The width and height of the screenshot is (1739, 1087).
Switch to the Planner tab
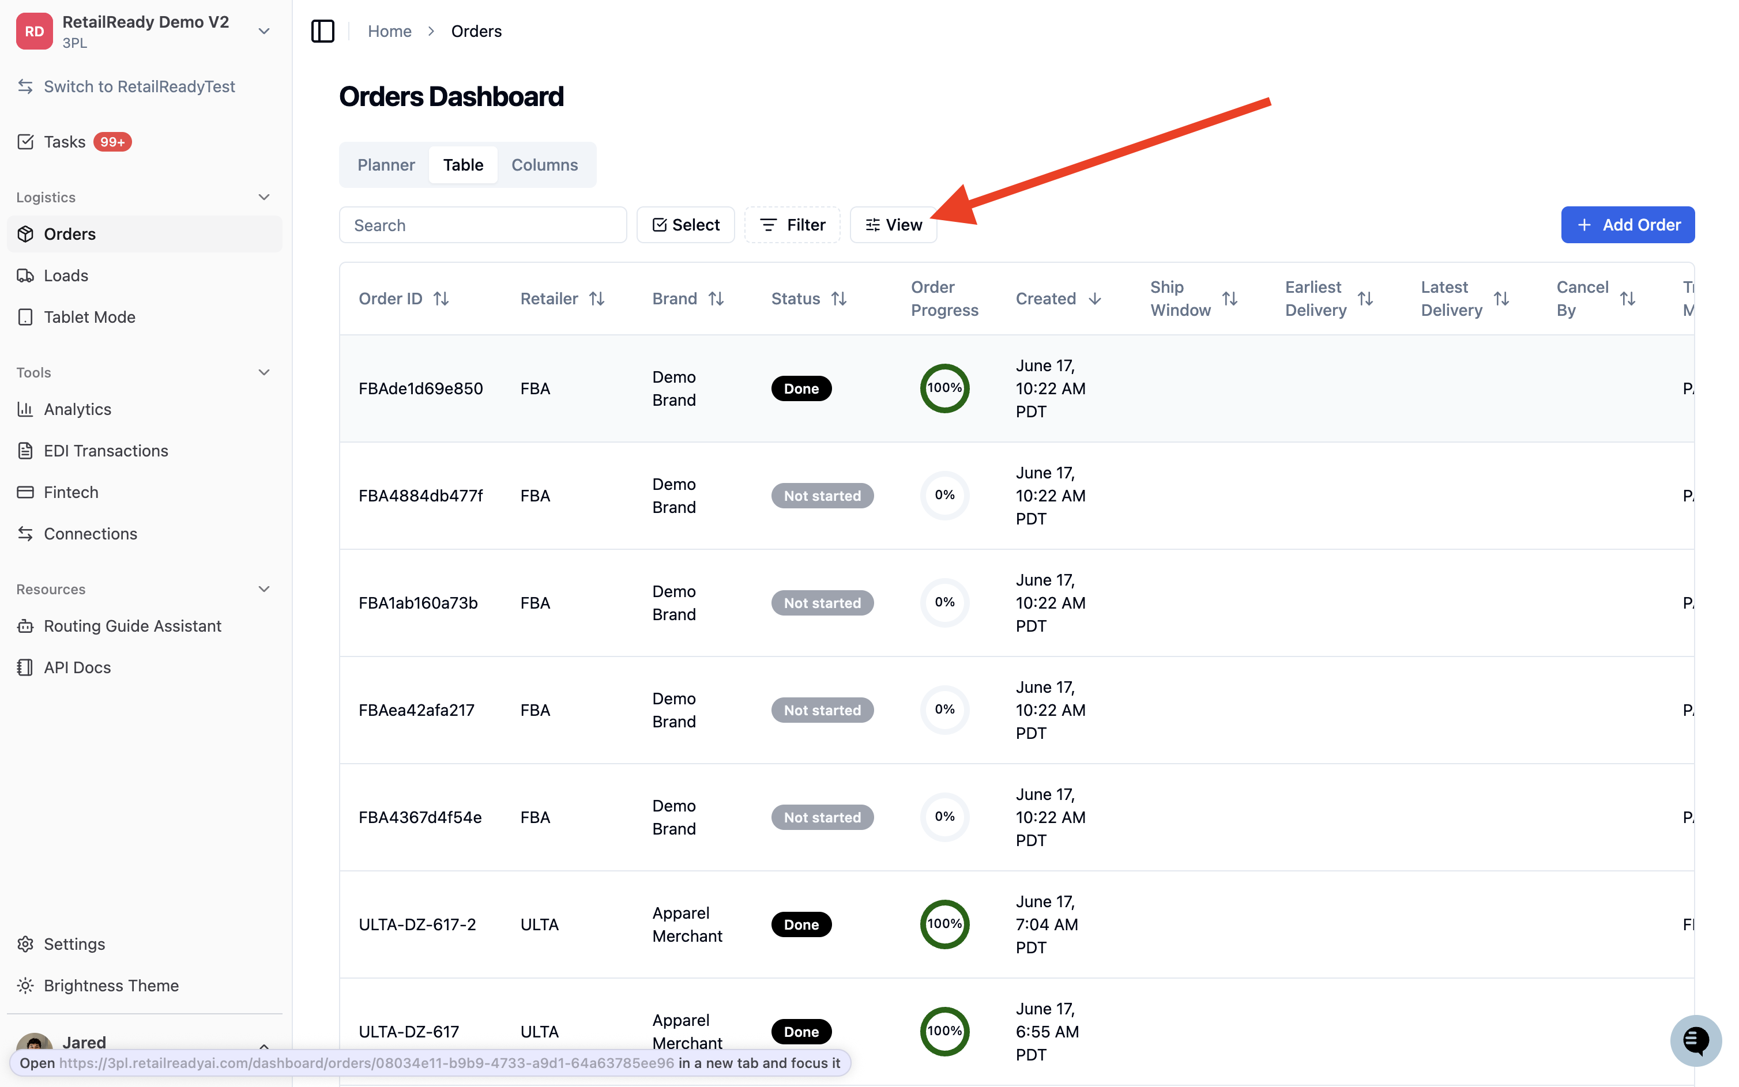tap(386, 165)
